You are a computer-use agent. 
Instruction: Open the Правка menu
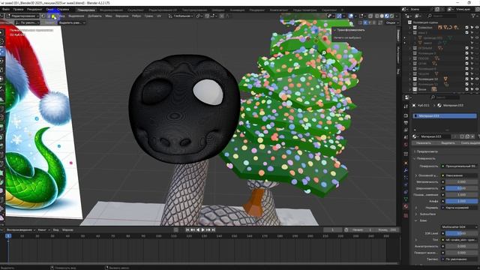[x=18, y=10]
